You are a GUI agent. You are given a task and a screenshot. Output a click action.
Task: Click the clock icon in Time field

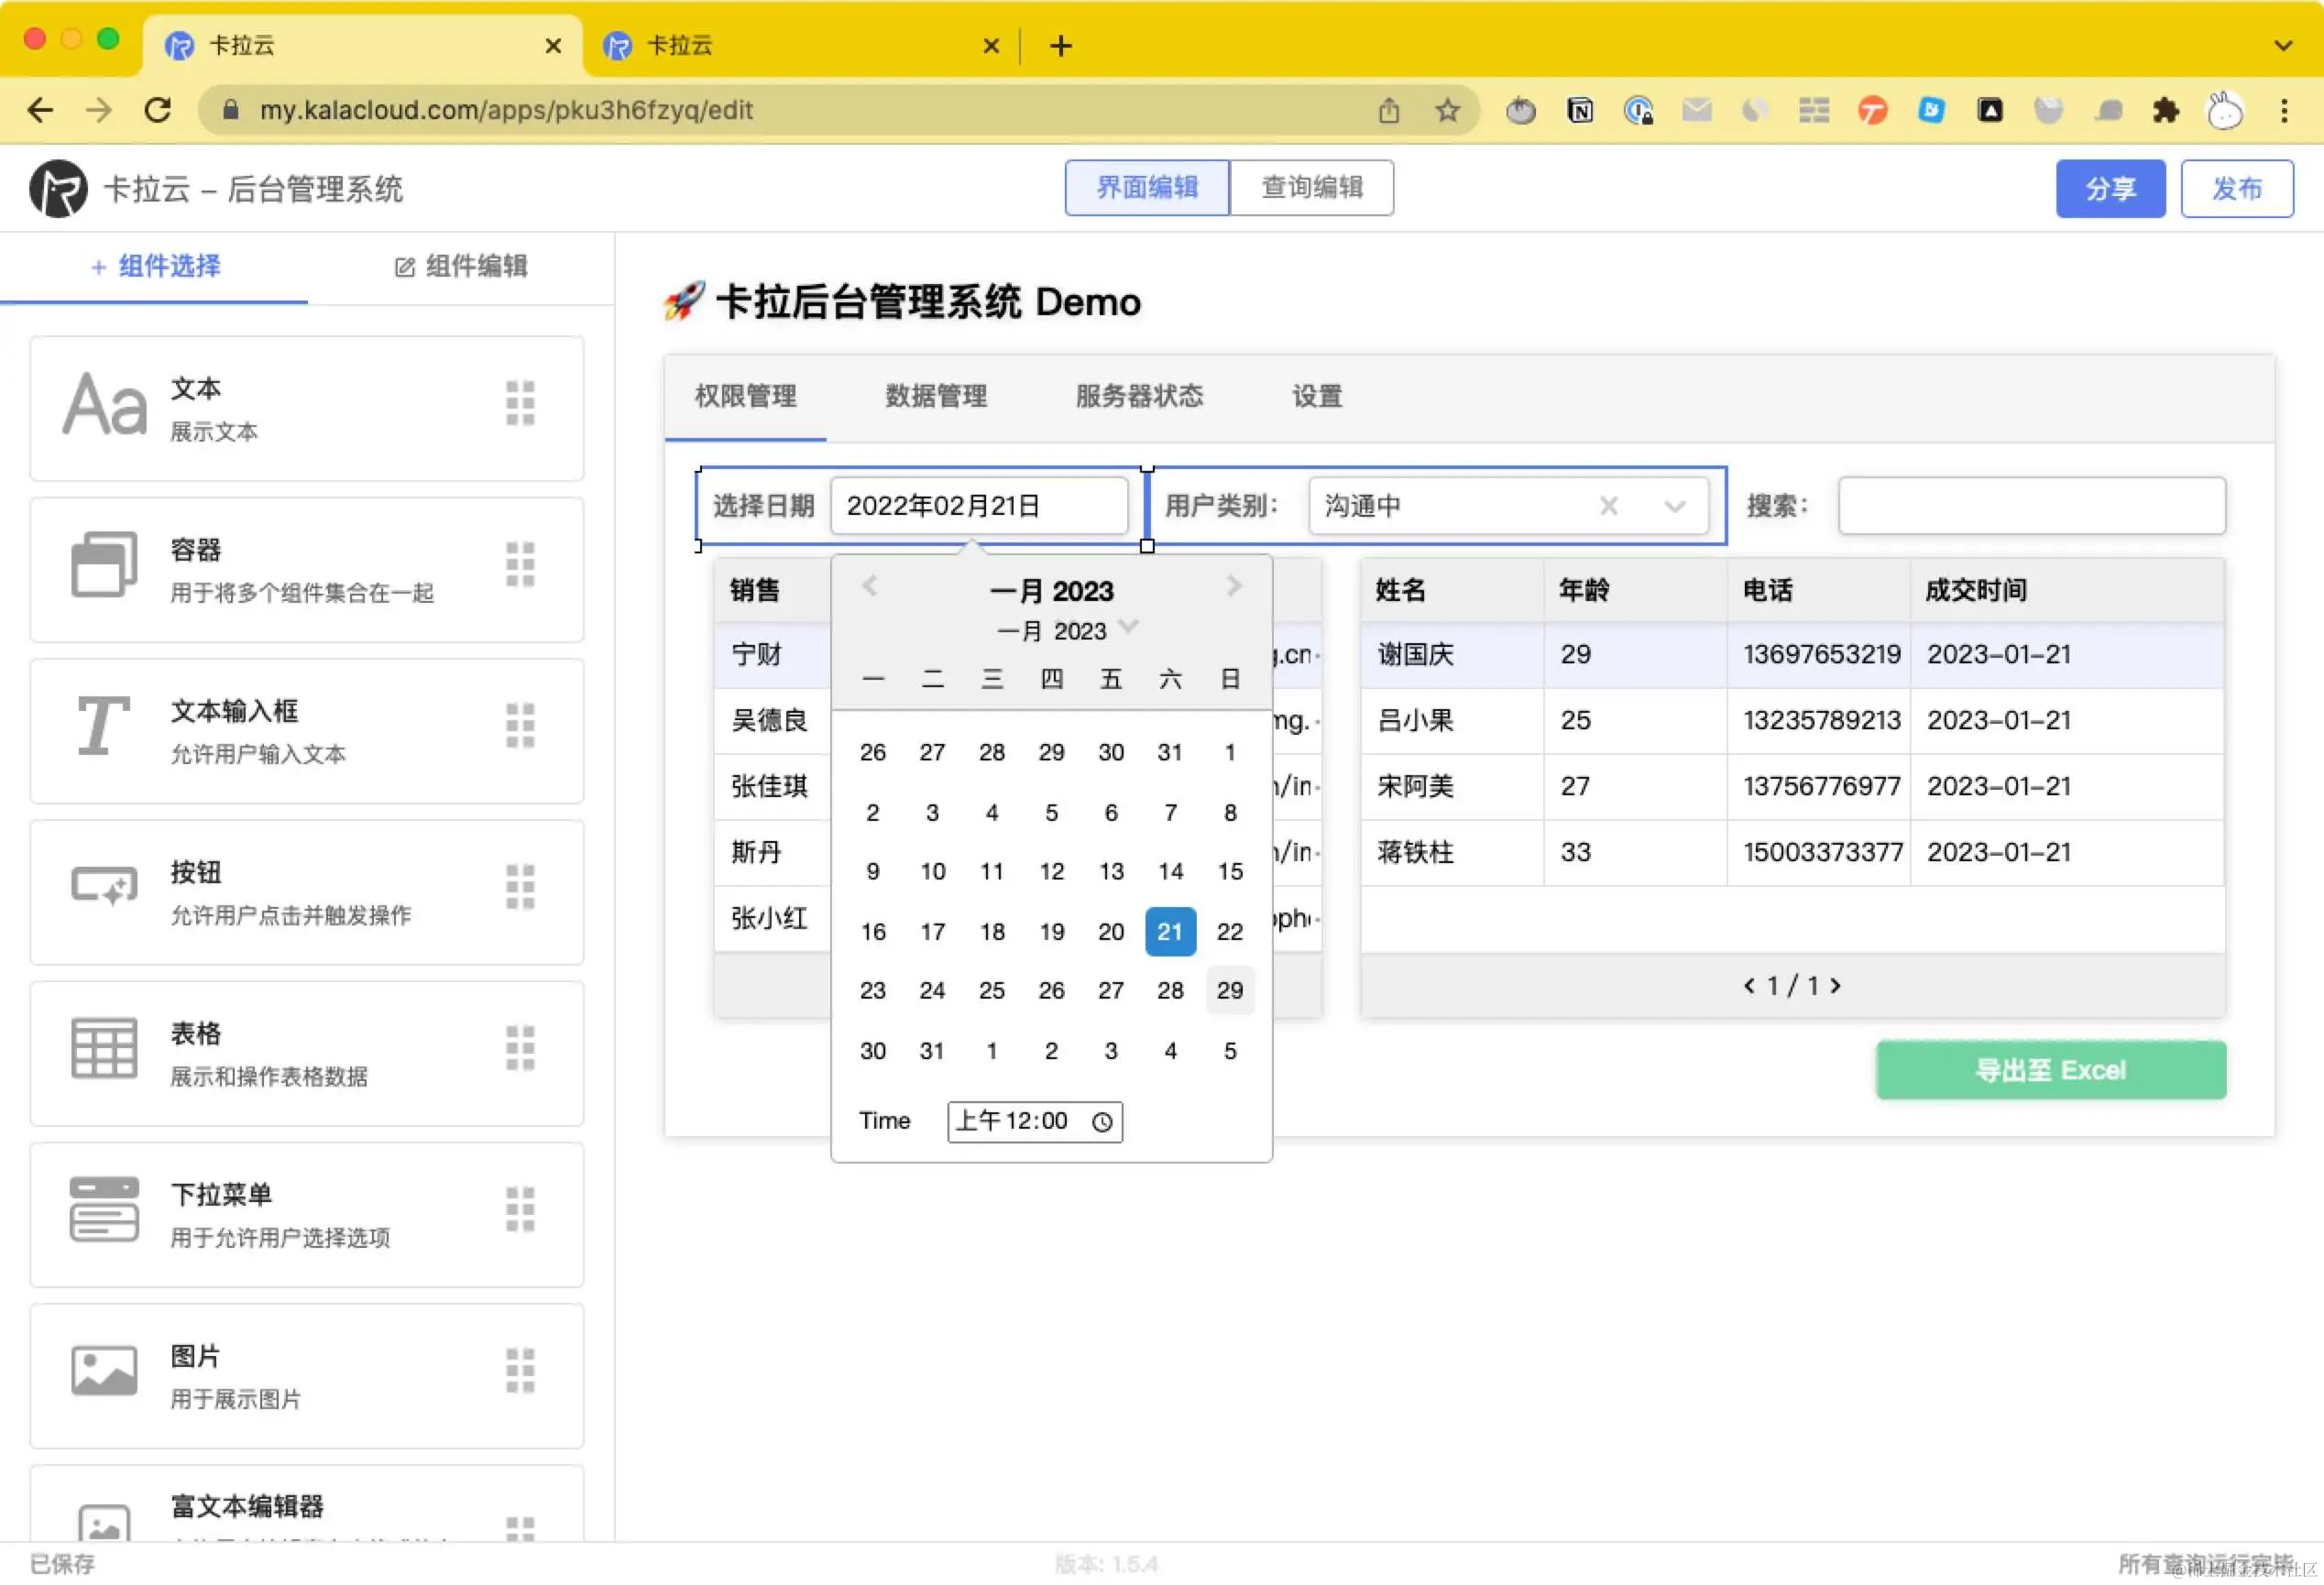[x=1102, y=1122]
